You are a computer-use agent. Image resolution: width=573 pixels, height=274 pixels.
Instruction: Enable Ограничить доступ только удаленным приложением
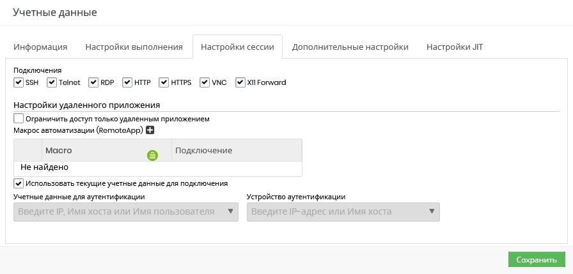point(19,119)
